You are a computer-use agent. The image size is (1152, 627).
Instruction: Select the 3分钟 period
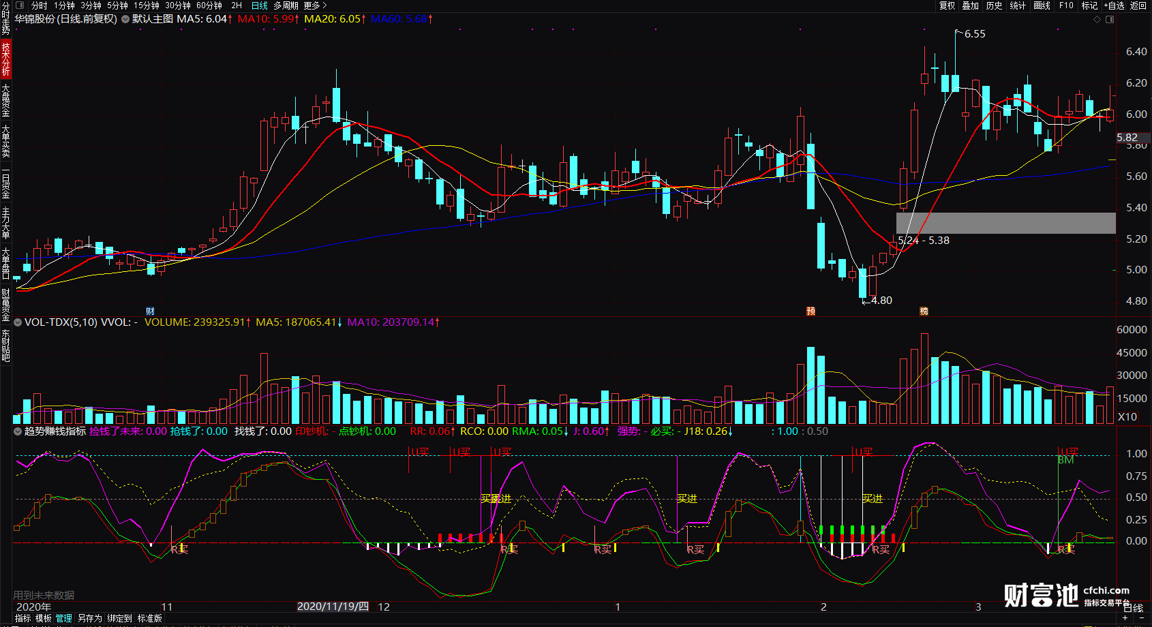[91, 5]
